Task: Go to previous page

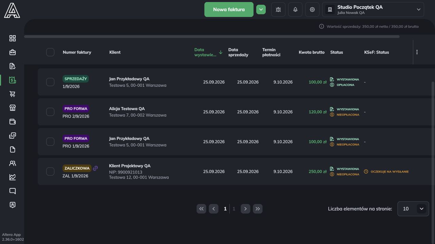Action: pos(214,209)
